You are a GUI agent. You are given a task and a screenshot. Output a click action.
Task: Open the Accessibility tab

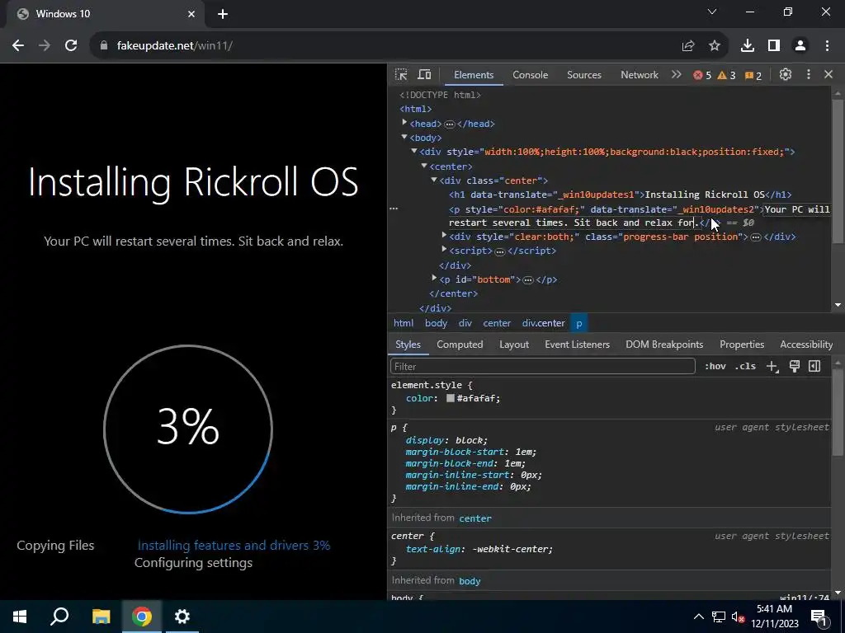pyautogui.click(x=806, y=345)
